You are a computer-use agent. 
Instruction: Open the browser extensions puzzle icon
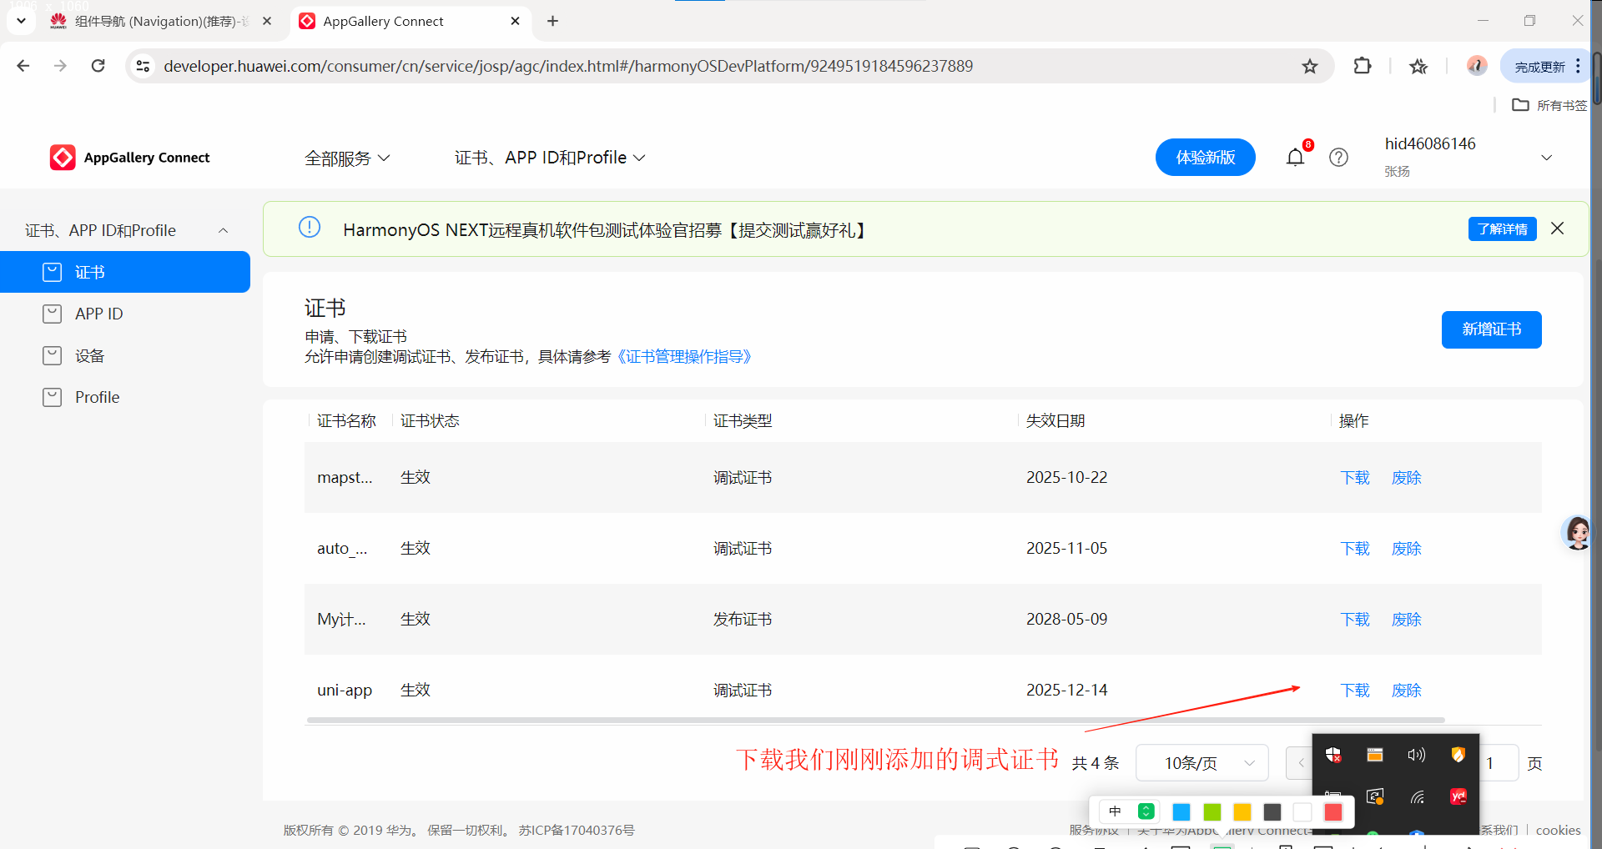coord(1362,66)
